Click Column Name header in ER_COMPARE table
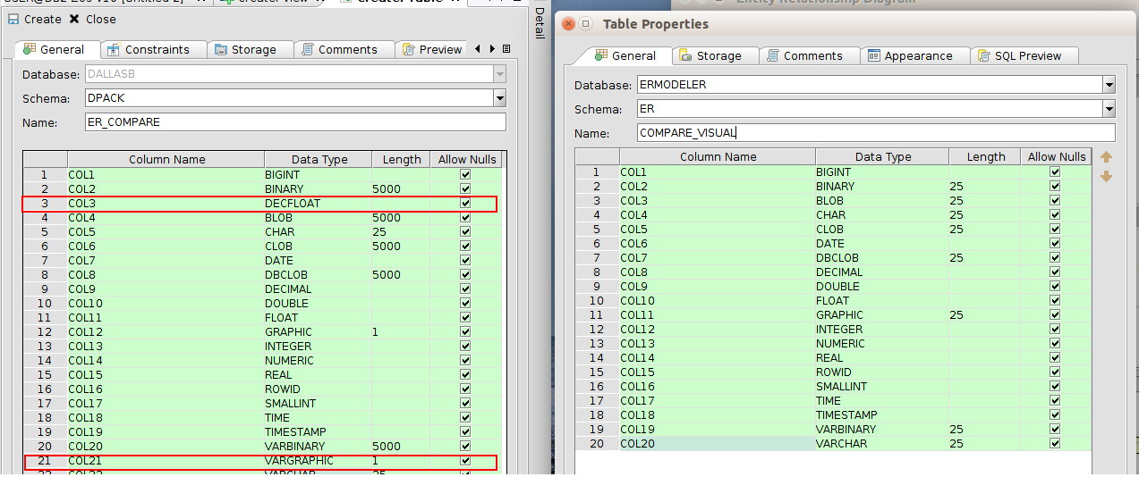 click(x=166, y=159)
